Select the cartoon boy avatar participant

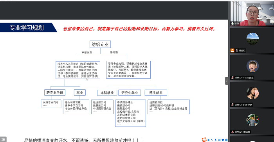tap(252, 66)
